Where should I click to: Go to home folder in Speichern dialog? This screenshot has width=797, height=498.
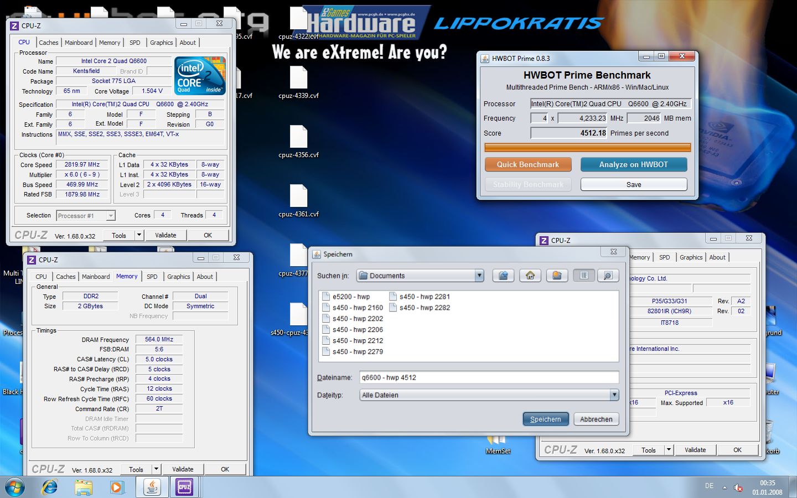pyautogui.click(x=530, y=276)
